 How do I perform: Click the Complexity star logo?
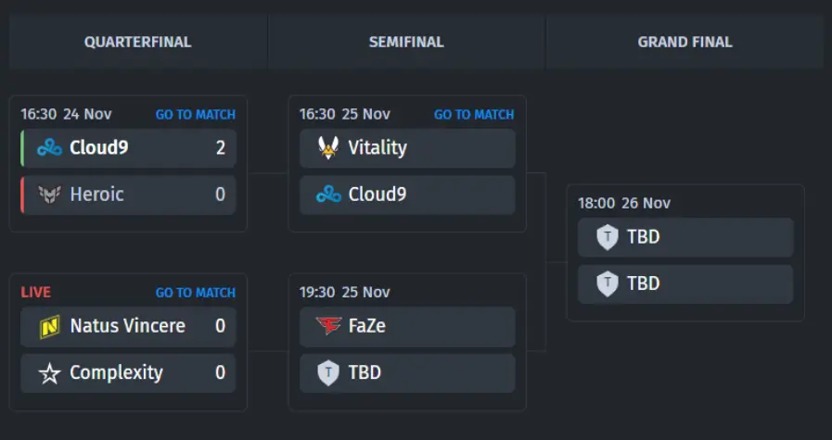(49, 373)
